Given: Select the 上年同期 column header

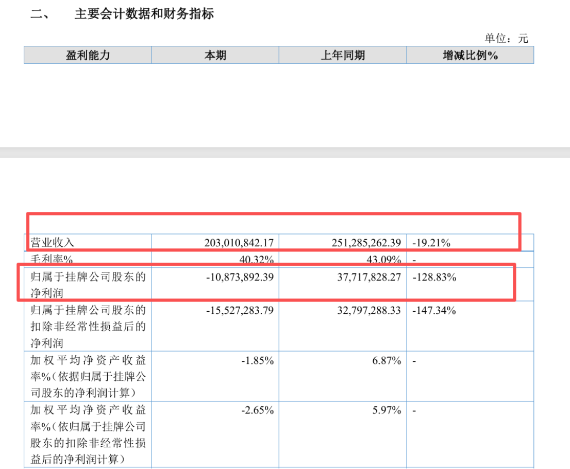Looking at the screenshot, I should click(x=343, y=55).
